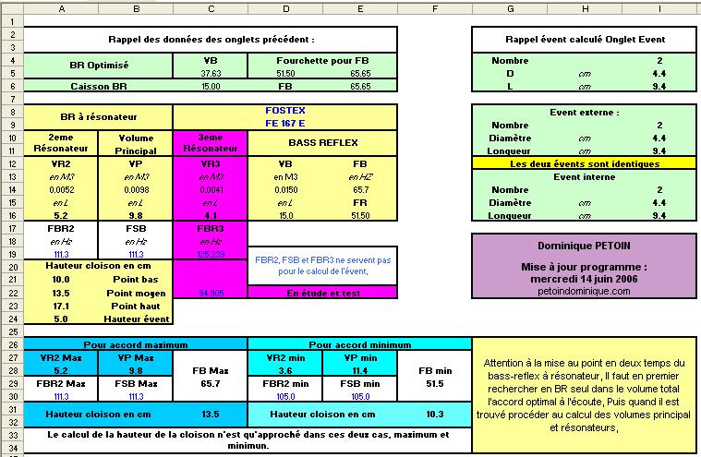Click the 'FSB min' cell
This screenshot has height=457, width=701.
pos(360,384)
